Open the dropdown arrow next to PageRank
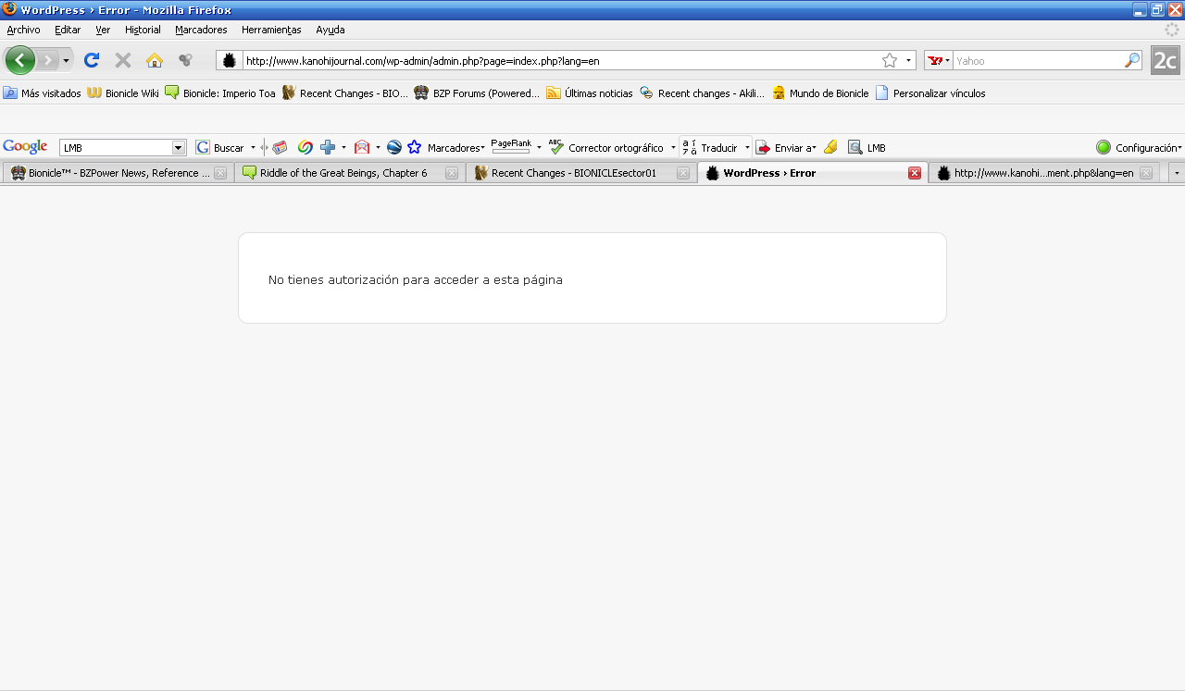The height and width of the screenshot is (691, 1185). click(x=539, y=147)
